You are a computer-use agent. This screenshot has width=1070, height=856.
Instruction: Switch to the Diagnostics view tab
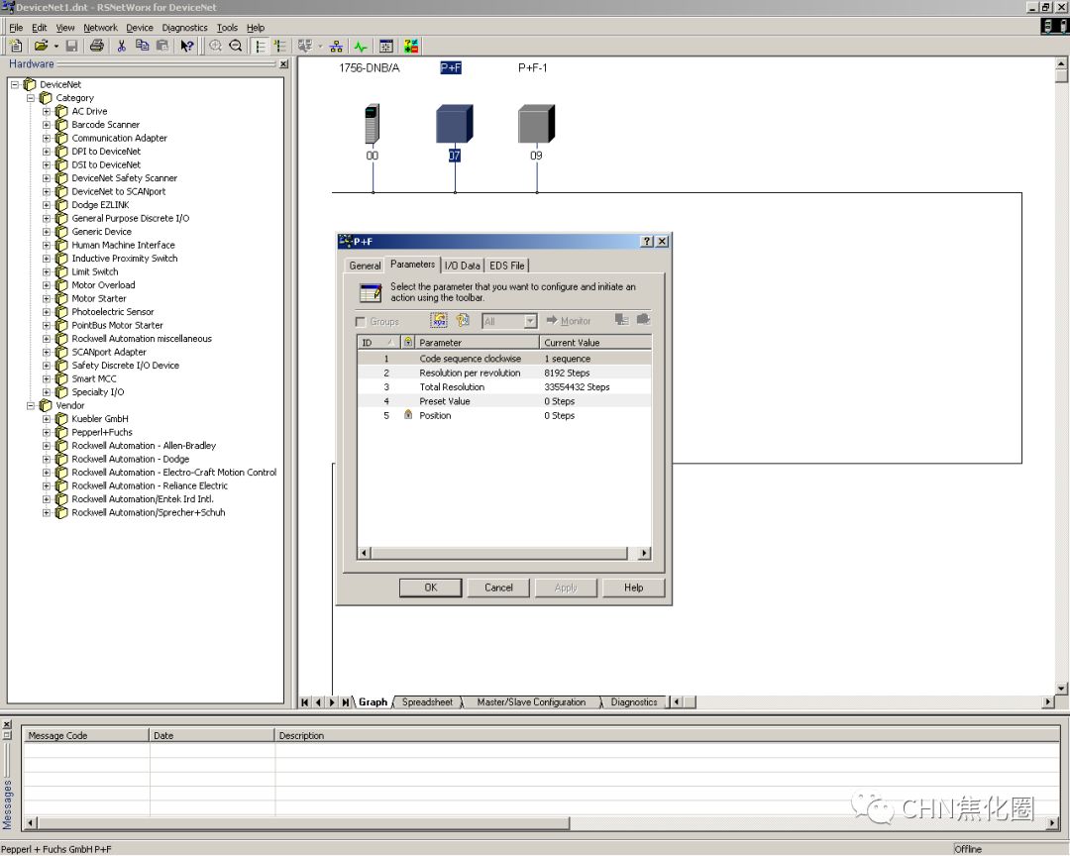coord(634,701)
